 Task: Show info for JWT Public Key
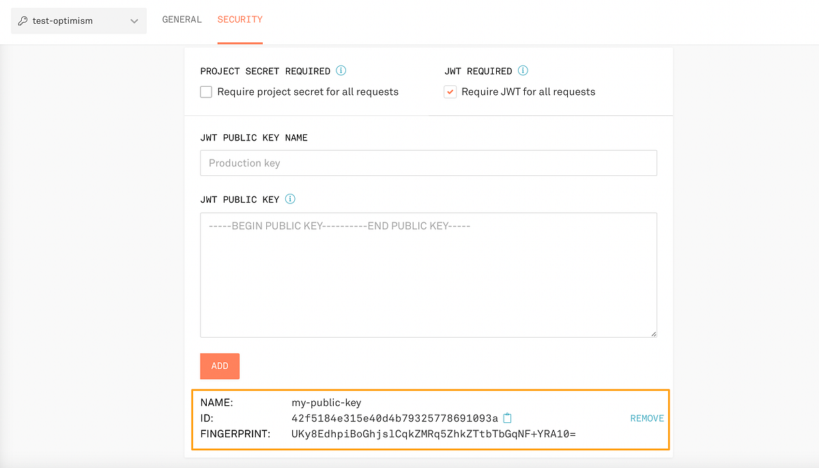coord(290,199)
